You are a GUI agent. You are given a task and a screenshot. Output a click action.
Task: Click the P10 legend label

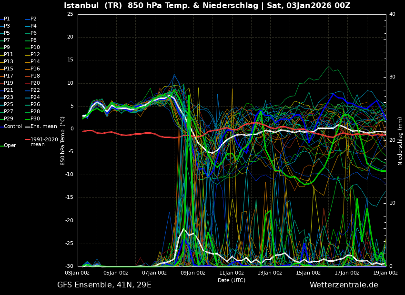coord(35,48)
